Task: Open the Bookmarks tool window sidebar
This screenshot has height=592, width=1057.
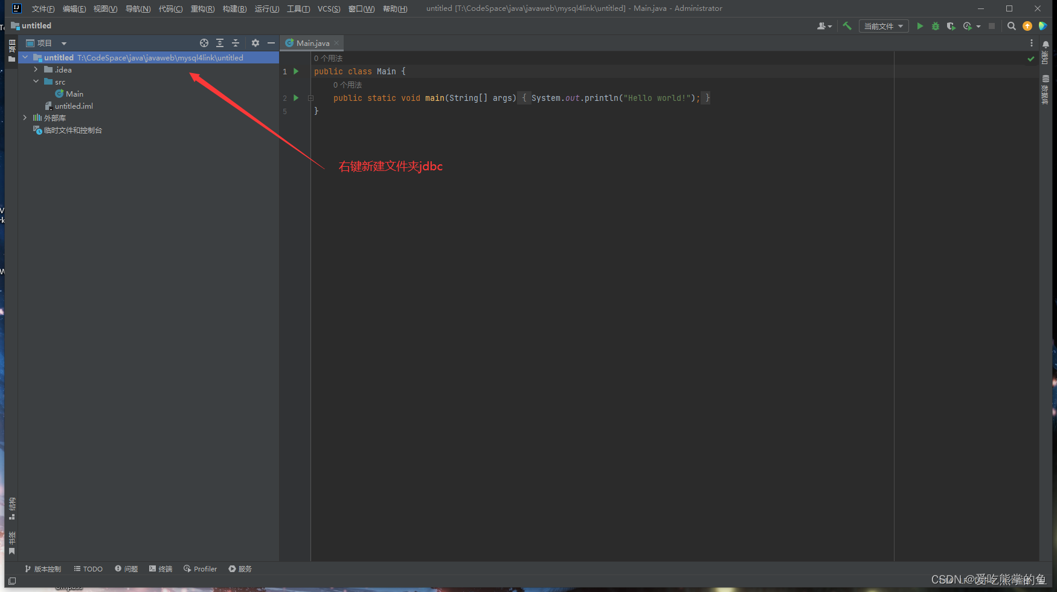Action: [x=11, y=543]
